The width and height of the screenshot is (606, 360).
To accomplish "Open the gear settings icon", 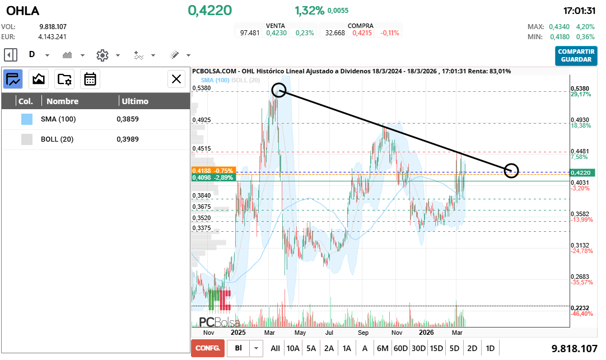I will tap(102, 55).
